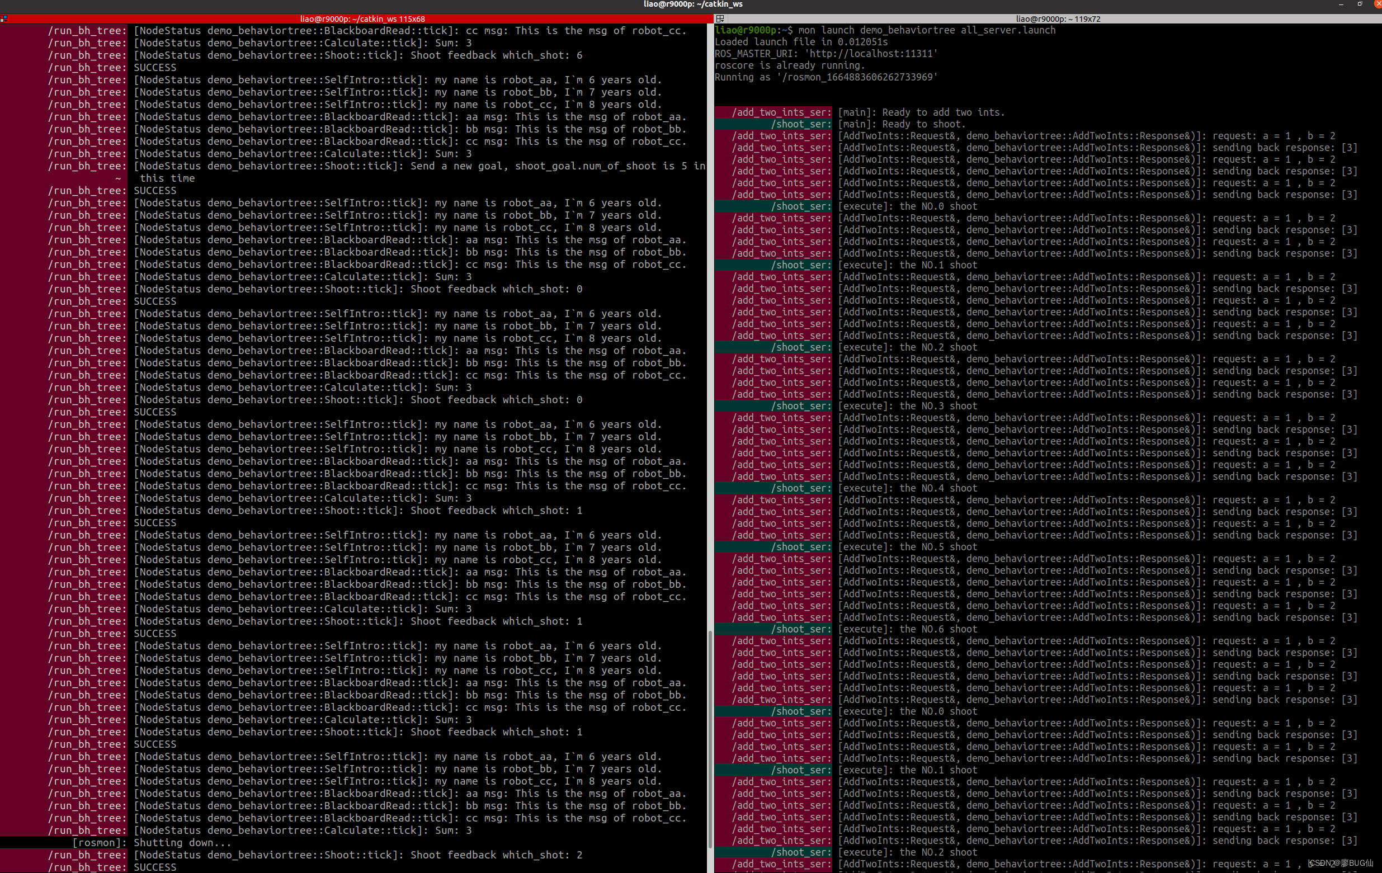1382x873 pixels.
Task: Click 'Shoot feedback which_shot: 2' line
Action: (x=357, y=855)
